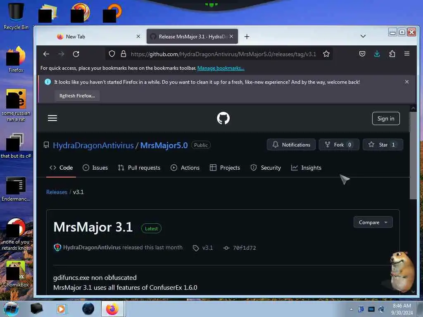Image resolution: width=423 pixels, height=317 pixels.
Task: Open the Manage bookmarks link
Action: (221, 68)
